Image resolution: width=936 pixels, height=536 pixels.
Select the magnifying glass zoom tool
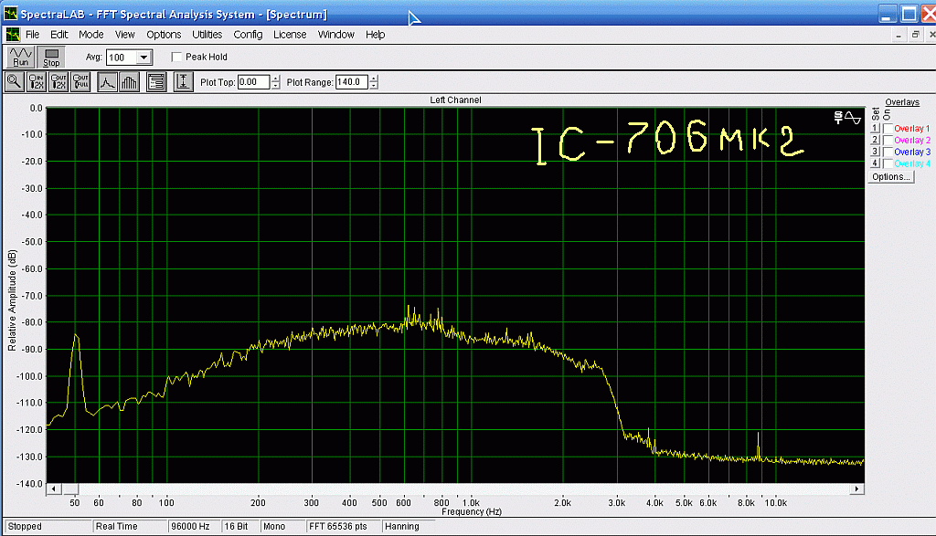[14, 81]
